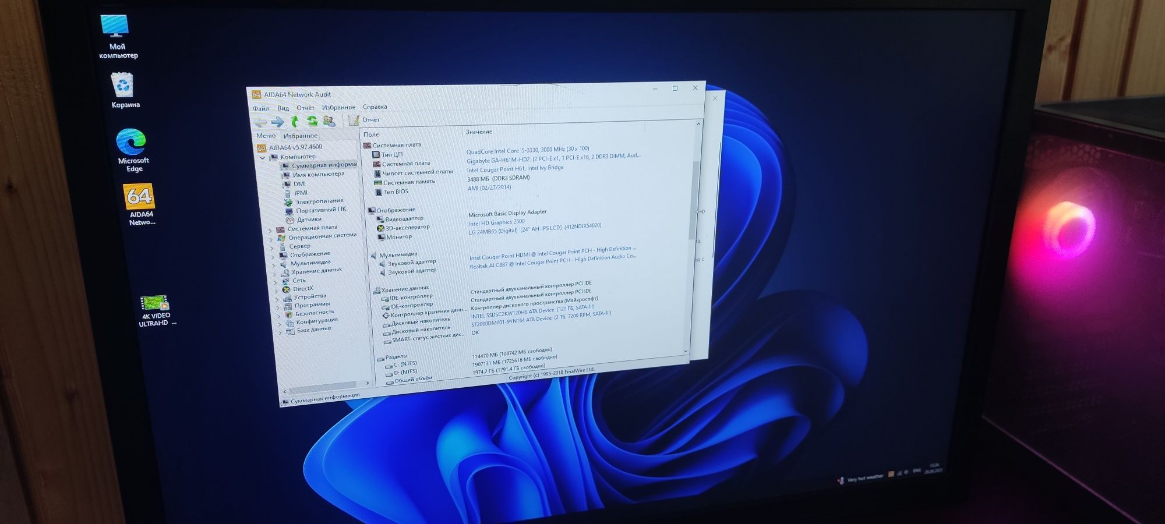
Task: Open the Файл menu
Action: click(x=261, y=108)
